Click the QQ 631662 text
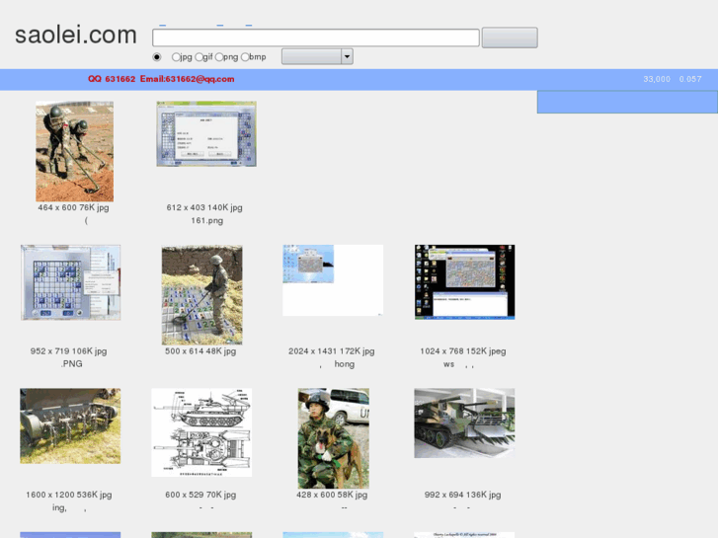 112,79
